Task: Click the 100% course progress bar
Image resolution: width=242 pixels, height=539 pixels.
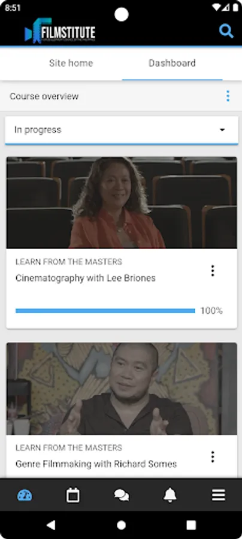Action: (105, 311)
